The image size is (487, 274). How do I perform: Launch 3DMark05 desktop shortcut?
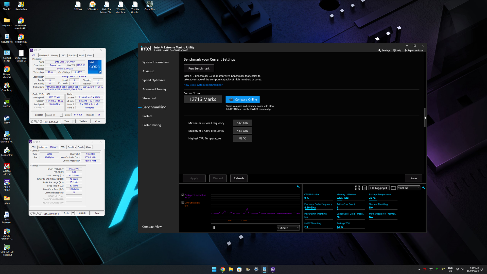pyautogui.click(x=92, y=6)
